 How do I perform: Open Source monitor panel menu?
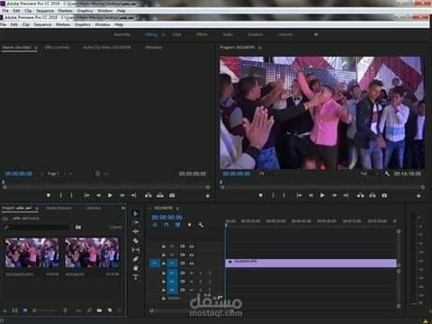[x=36, y=48]
